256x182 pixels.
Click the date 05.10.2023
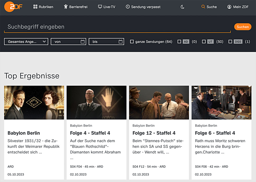[16, 175]
